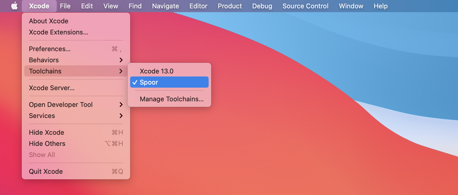Select the Xcode 13.0 toolchain
The height and width of the screenshot is (195, 458).
169,71
